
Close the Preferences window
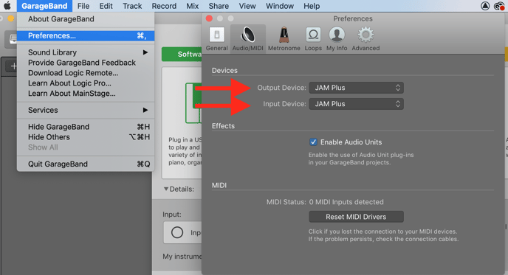[209, 18]
